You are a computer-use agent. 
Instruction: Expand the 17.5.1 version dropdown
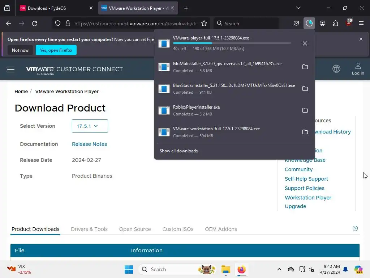[90, 126]
